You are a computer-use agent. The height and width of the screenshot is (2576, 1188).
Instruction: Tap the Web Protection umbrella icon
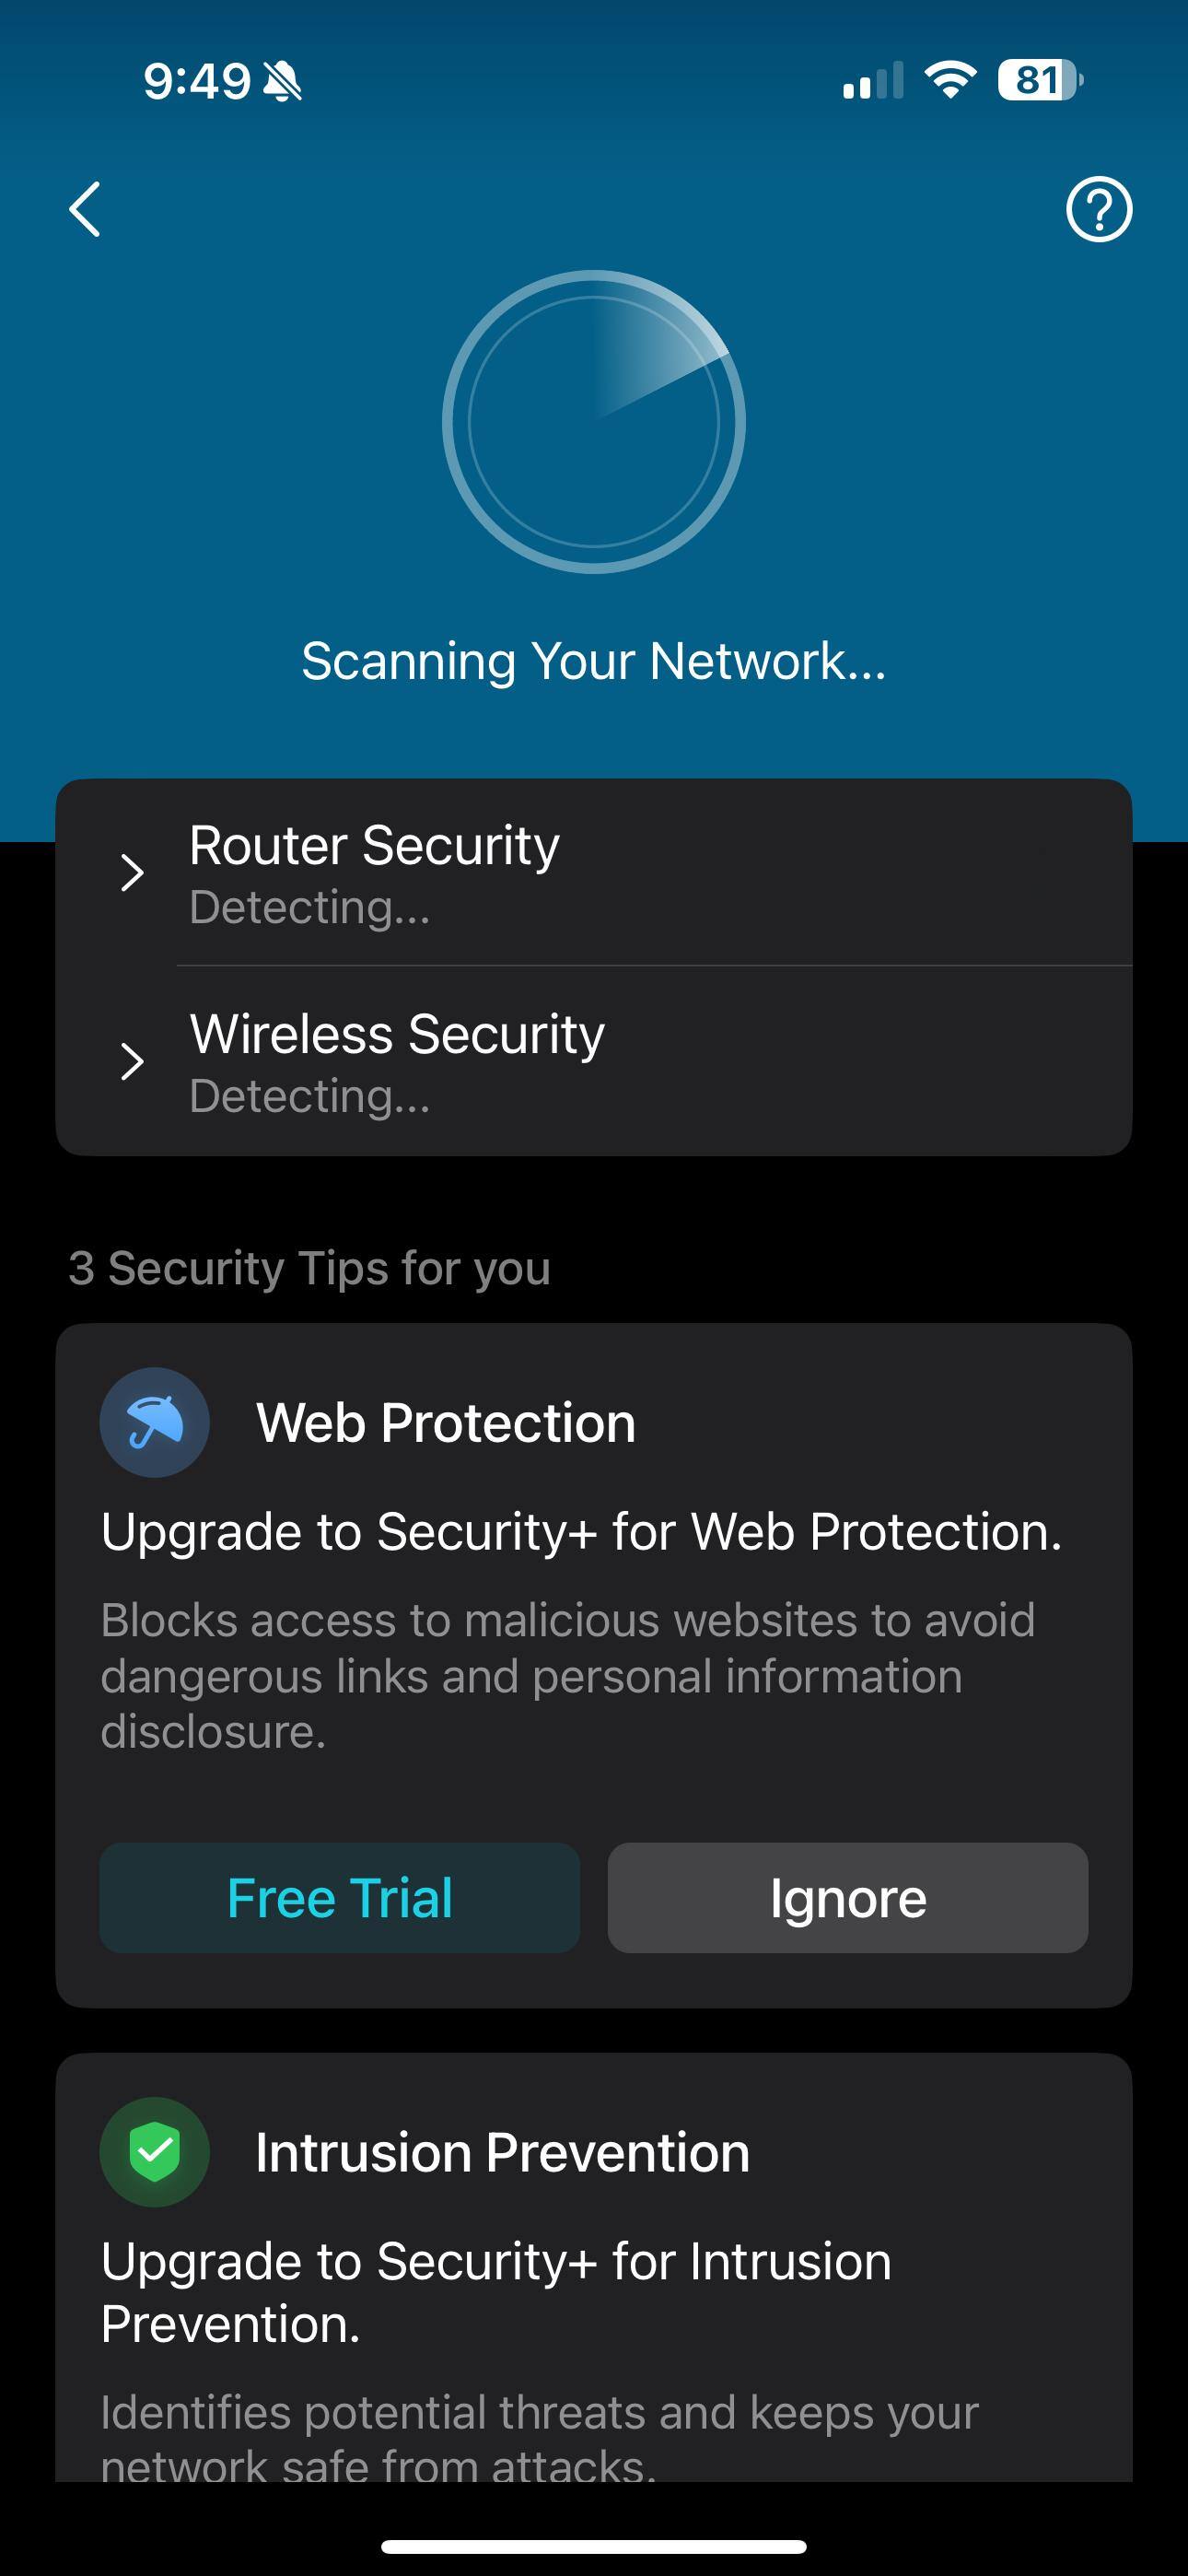(154, 1421)
